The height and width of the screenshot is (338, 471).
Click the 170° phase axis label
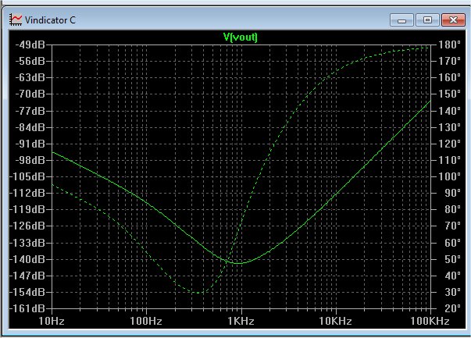coord(450,61)
